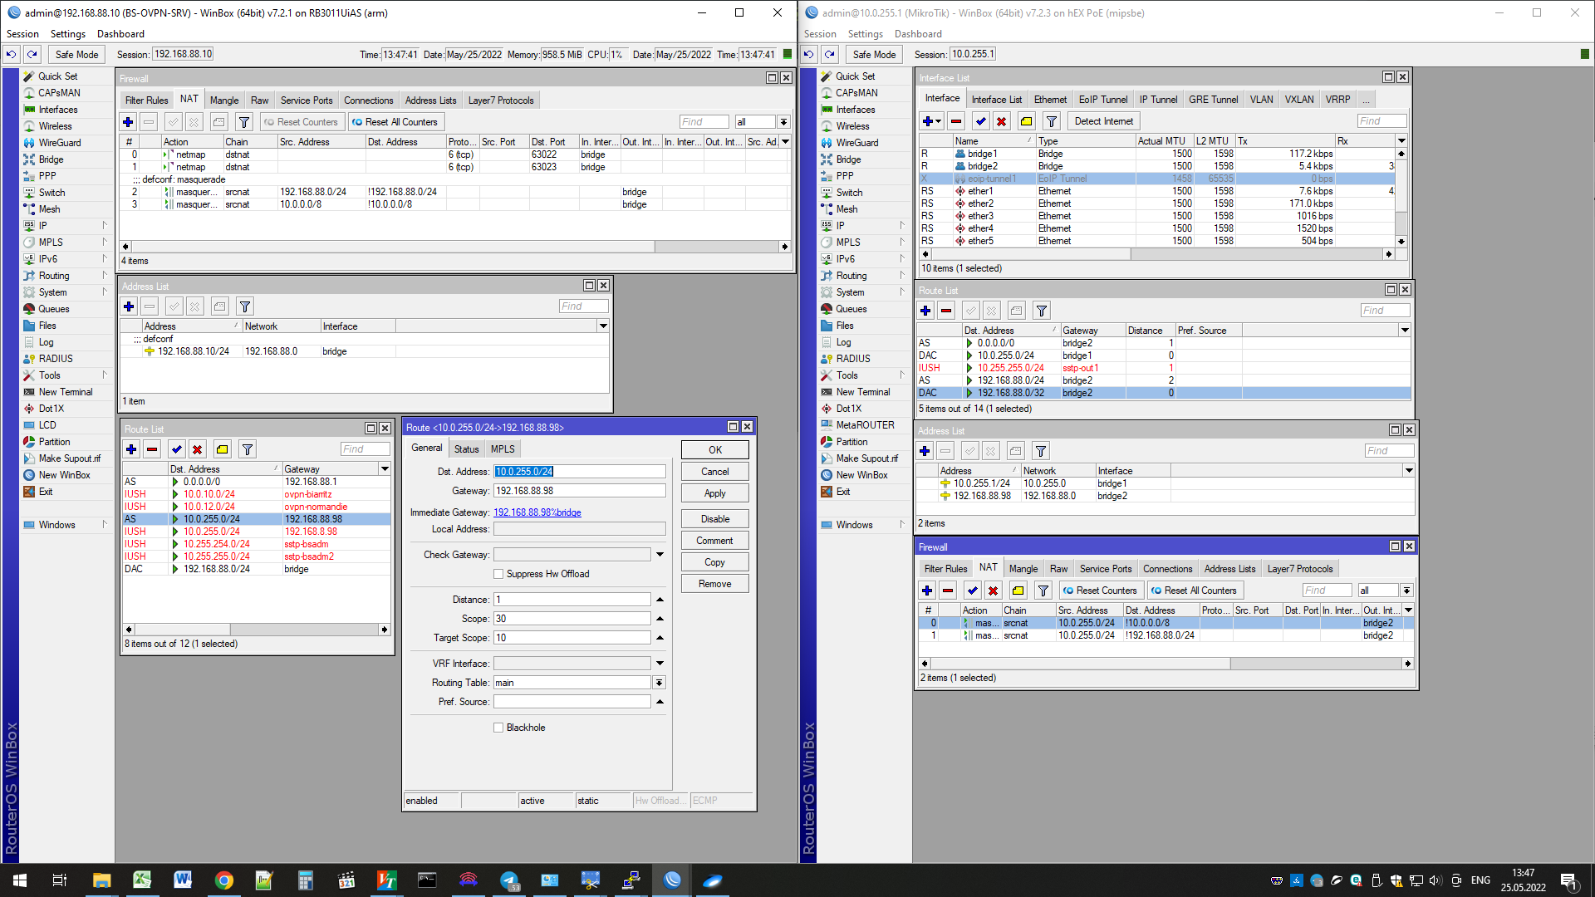Screen dimensions: 1595x897
Task: Open the VRF Interface dropdown
Action: (x=660, y=664)
